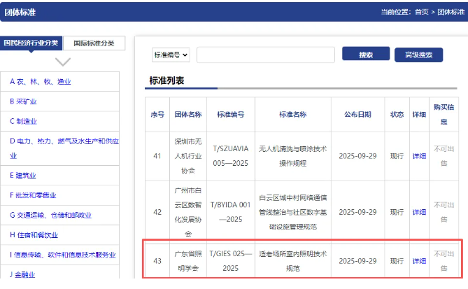The image size is (468, 289).
Task: Expand the chevron below classification tabs
Action: click(62, 62)
